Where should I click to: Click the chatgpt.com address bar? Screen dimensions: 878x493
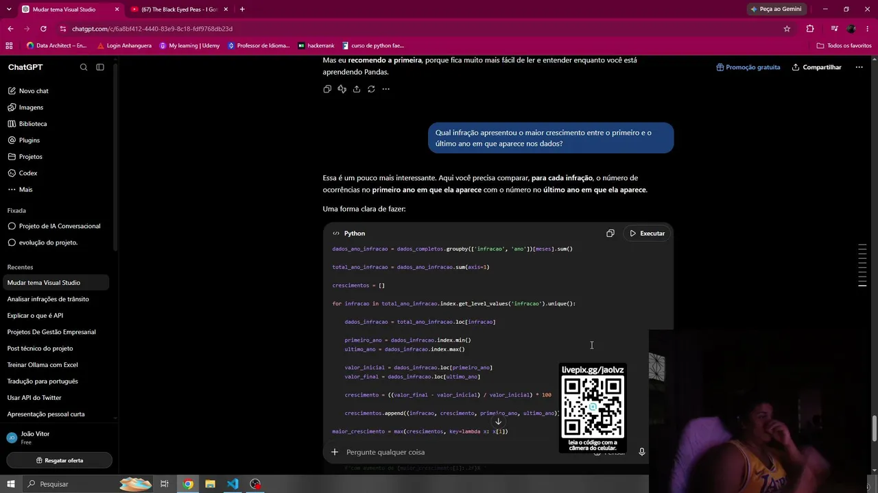pos(425,29)
